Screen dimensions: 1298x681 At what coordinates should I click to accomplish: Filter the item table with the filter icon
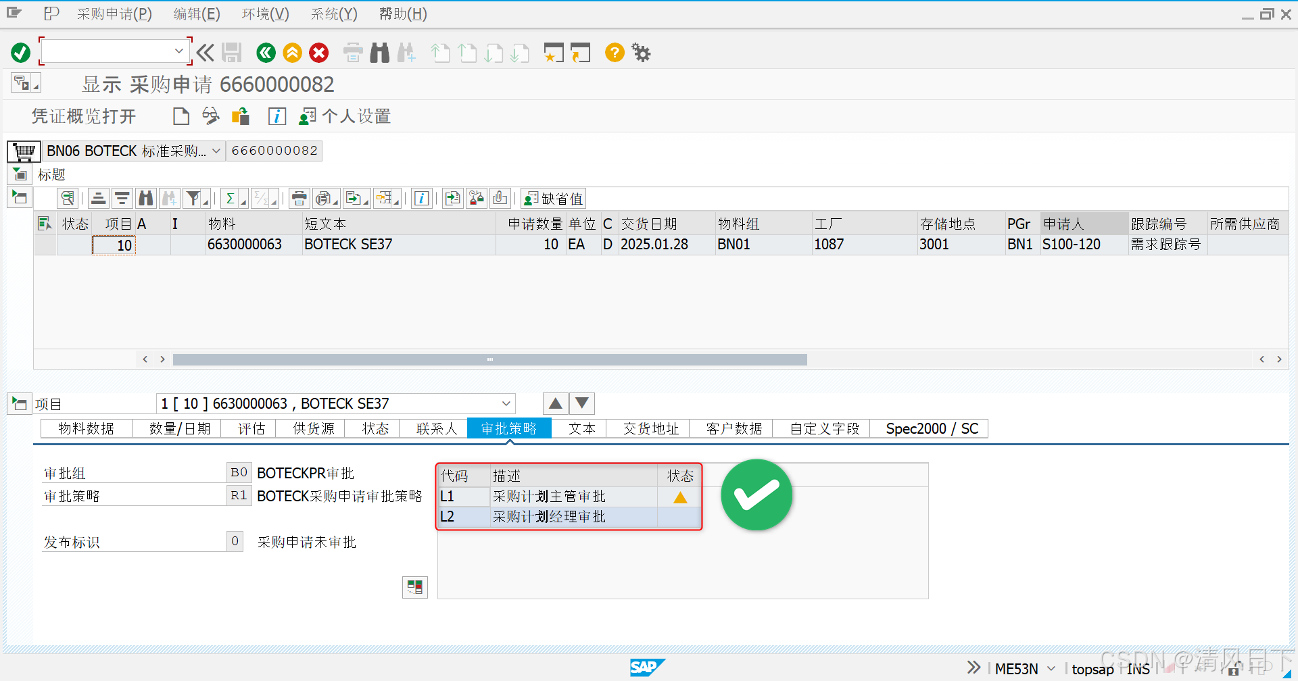[x=193, y=197]
